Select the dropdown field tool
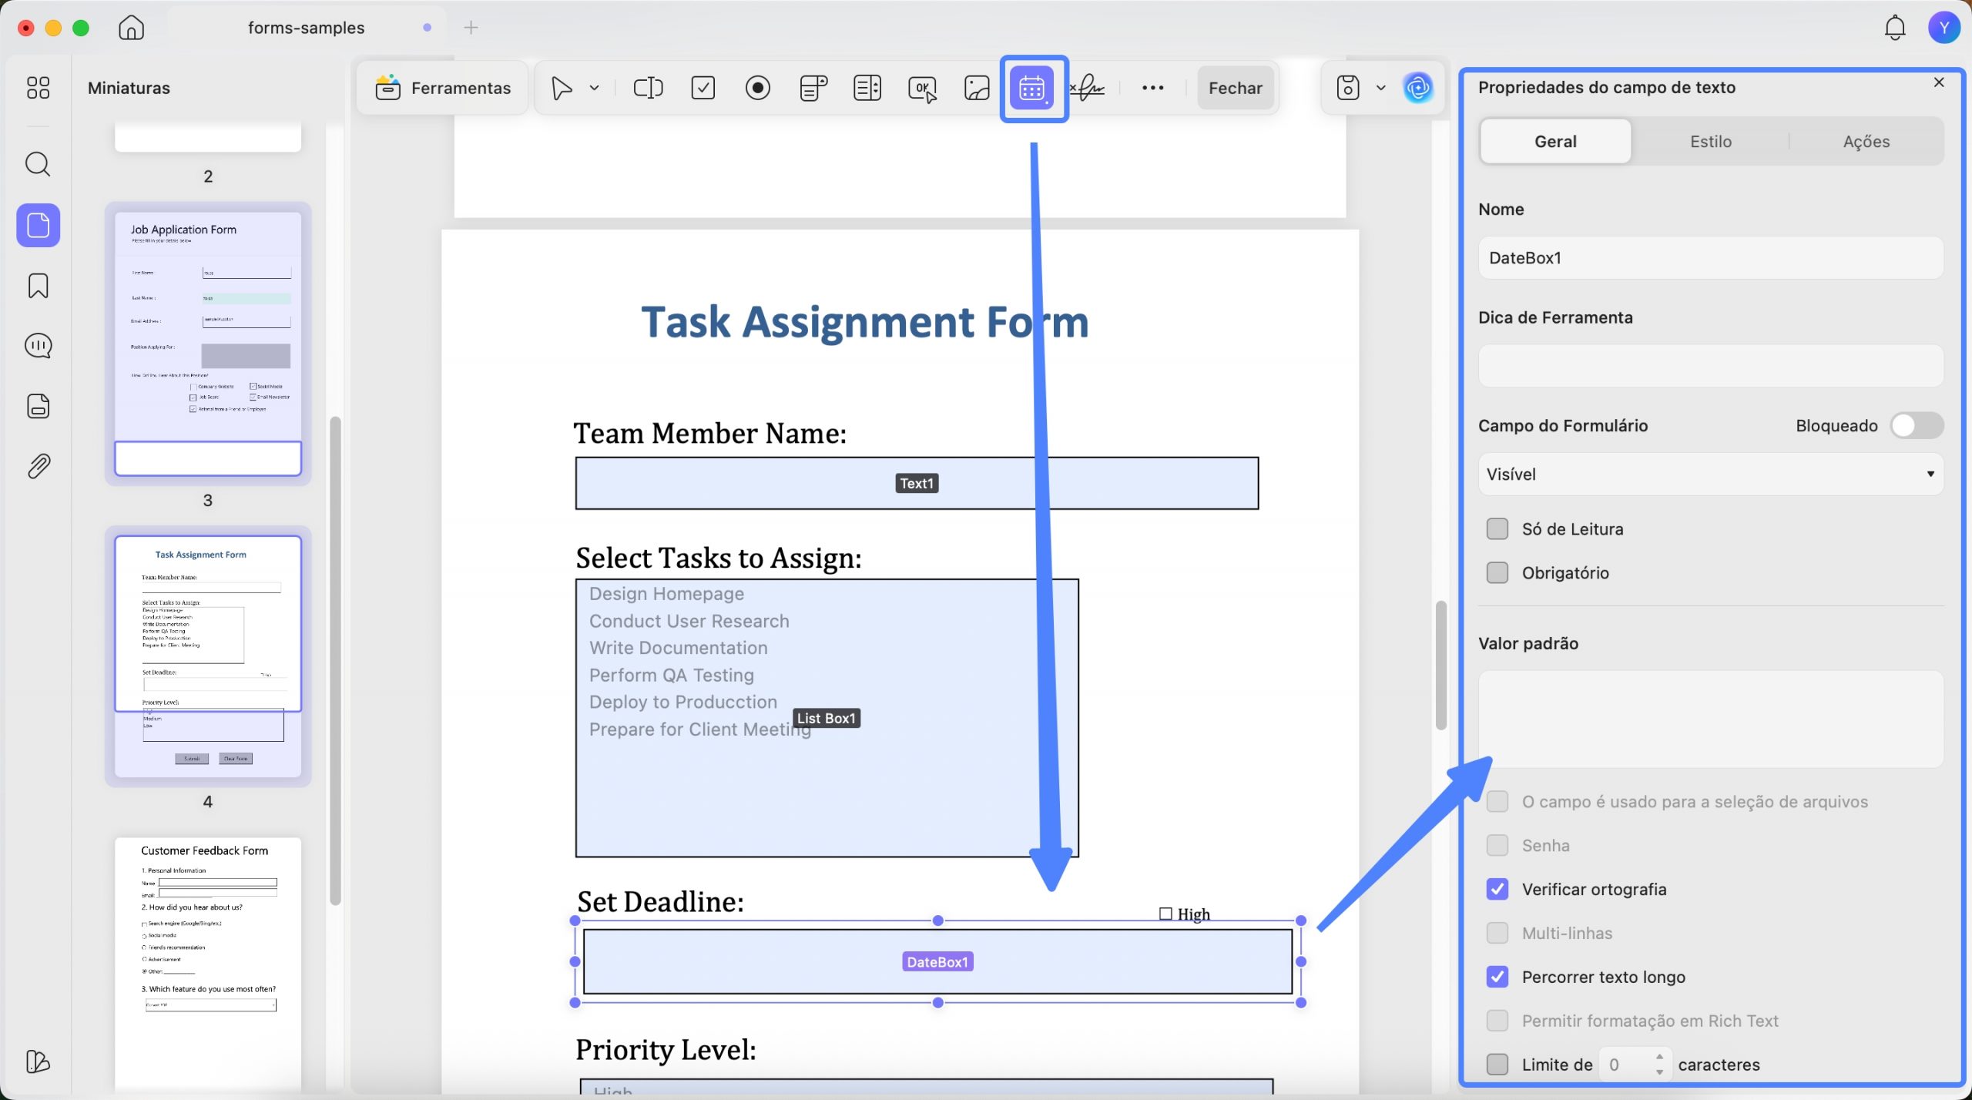The height and width of the screenshot is (1100, 1972). (x=813, y=88)
